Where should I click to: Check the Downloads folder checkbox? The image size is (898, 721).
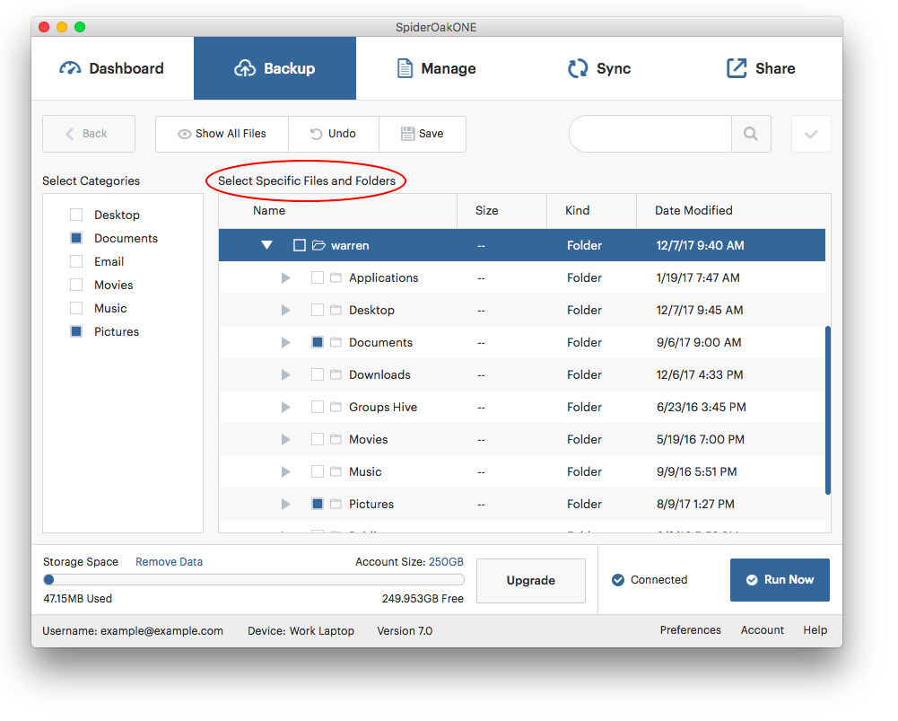pos(318,374)
